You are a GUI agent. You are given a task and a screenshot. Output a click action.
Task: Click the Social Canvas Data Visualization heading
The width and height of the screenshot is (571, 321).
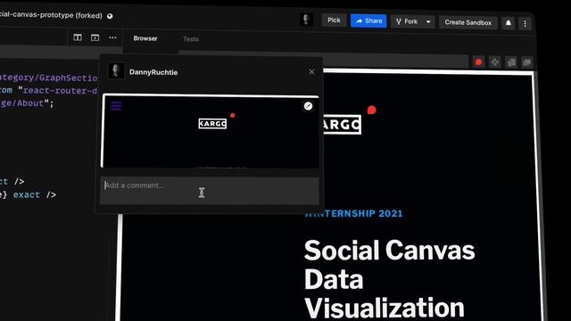click(x=389, y=279)
